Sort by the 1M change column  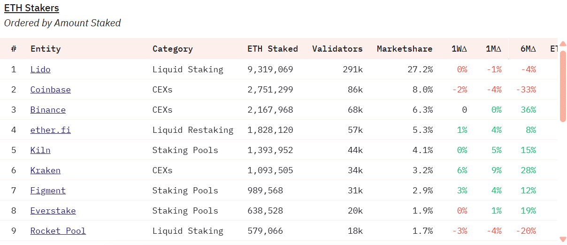tap(493, 49)
